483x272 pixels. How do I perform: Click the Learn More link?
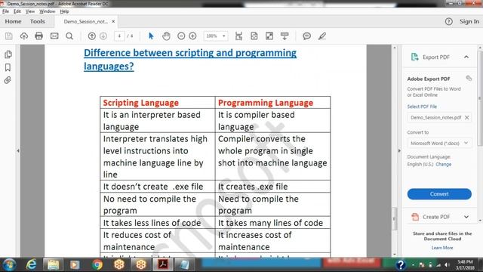[x=442, y=248]
